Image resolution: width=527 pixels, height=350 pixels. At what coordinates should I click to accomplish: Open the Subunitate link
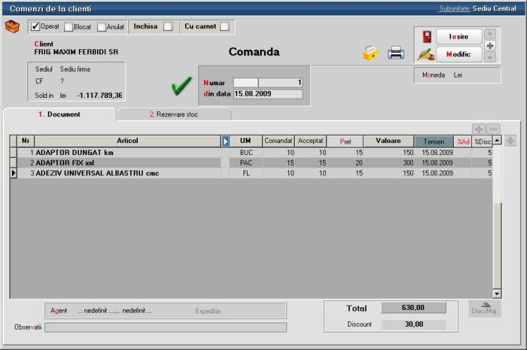pyautogui.click(x=454, y=8)
